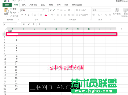Apply comma style
Viewport: 128px width, 95px height.
point(102,15)
